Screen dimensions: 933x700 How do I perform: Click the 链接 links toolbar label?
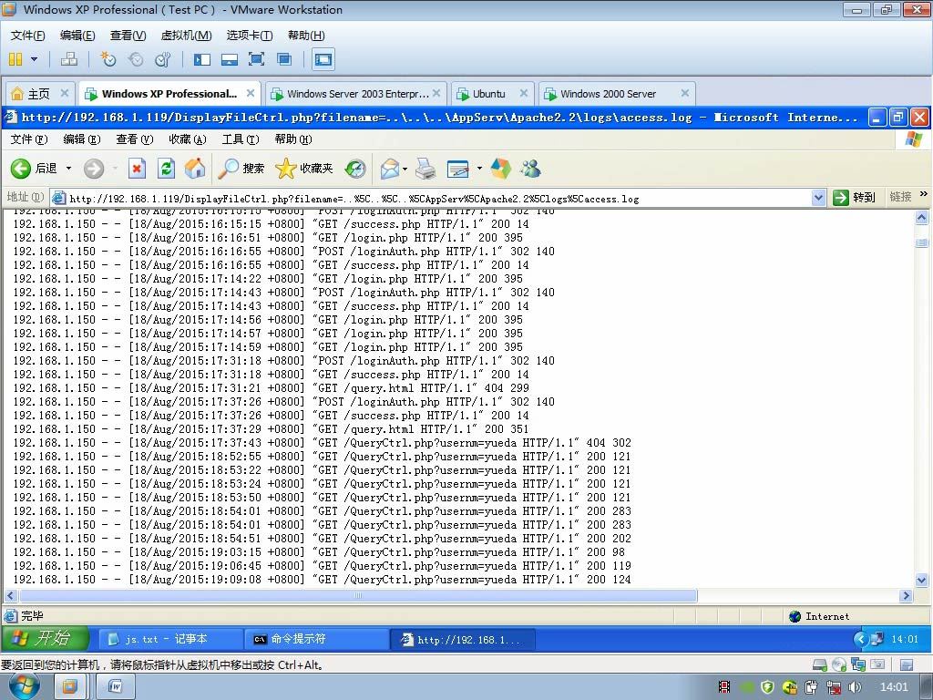coord(900,197)
